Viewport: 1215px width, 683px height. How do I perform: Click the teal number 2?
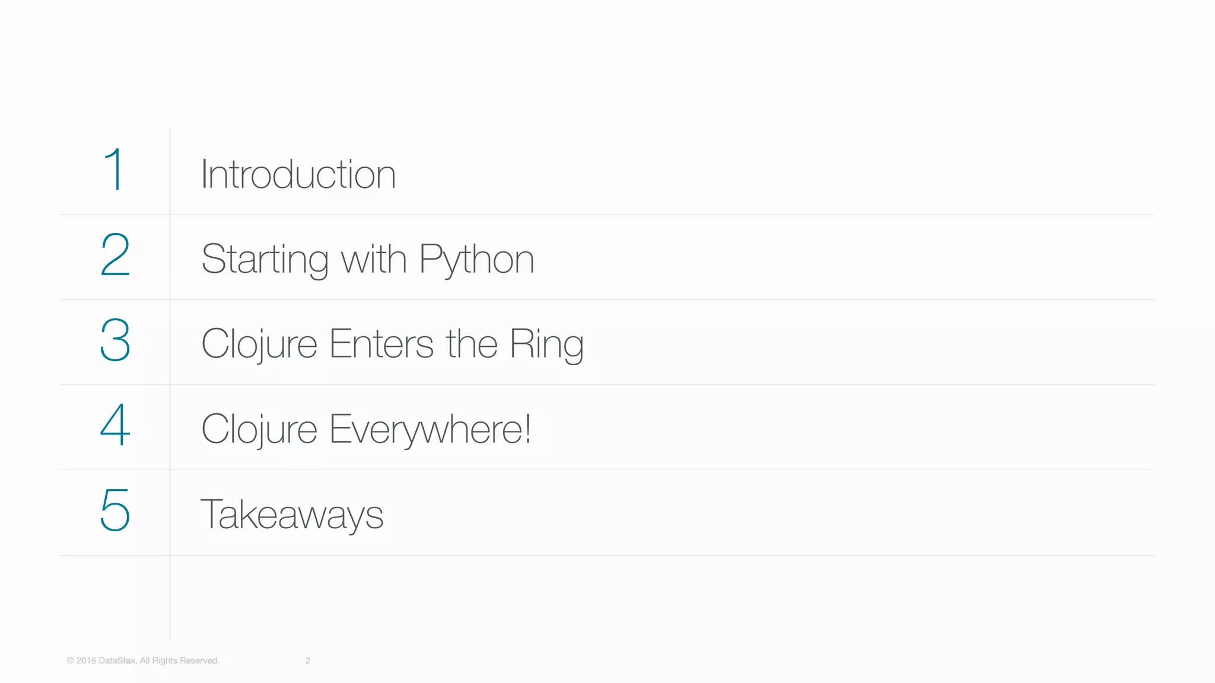[x=115, y=255]
